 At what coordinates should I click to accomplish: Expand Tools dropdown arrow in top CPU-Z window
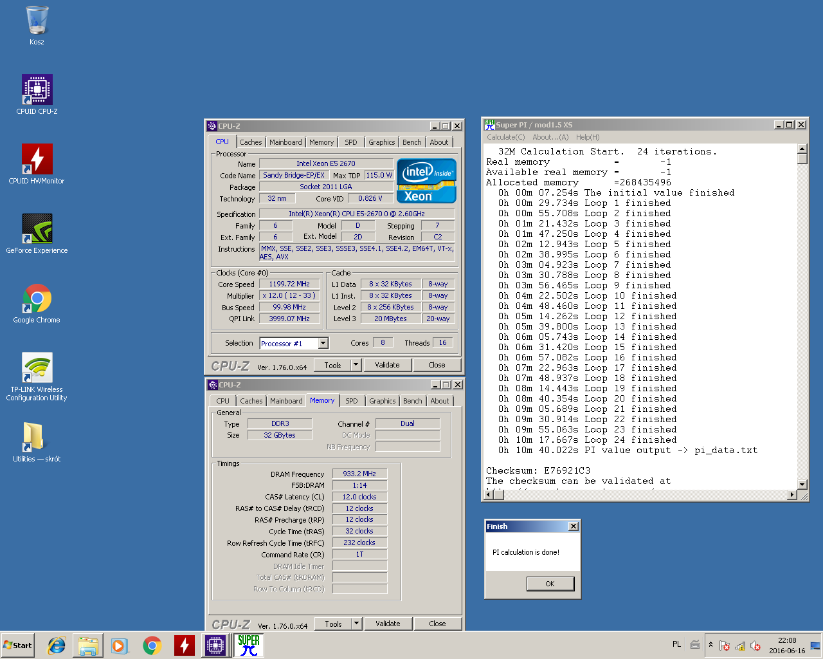[356, 365]
